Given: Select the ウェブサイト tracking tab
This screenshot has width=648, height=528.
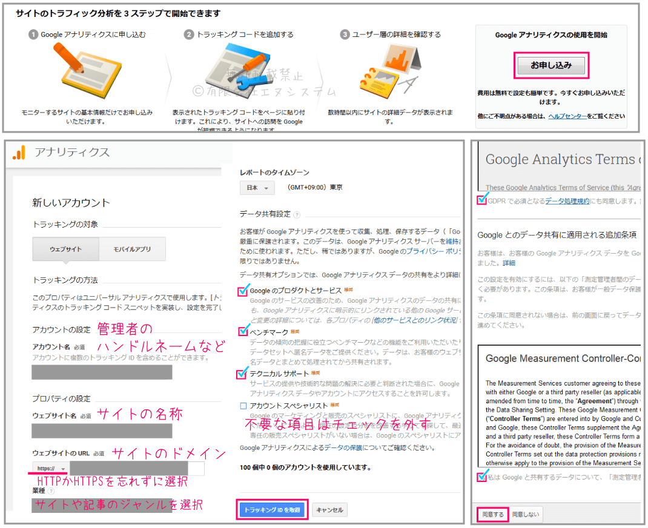Looking at the screenshot, I should pos(66,249).
